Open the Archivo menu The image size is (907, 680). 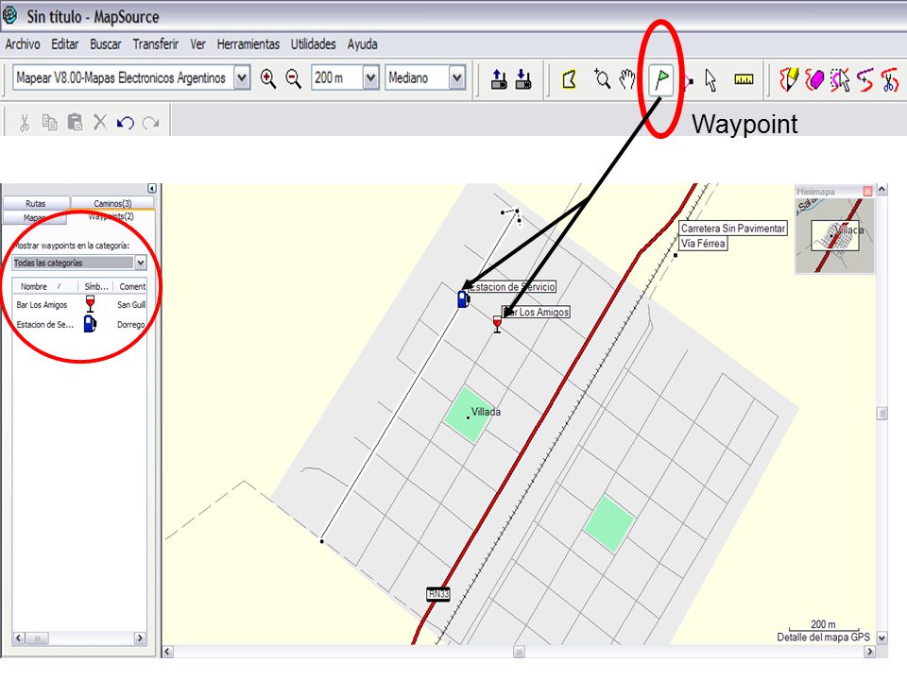[23, 44]
